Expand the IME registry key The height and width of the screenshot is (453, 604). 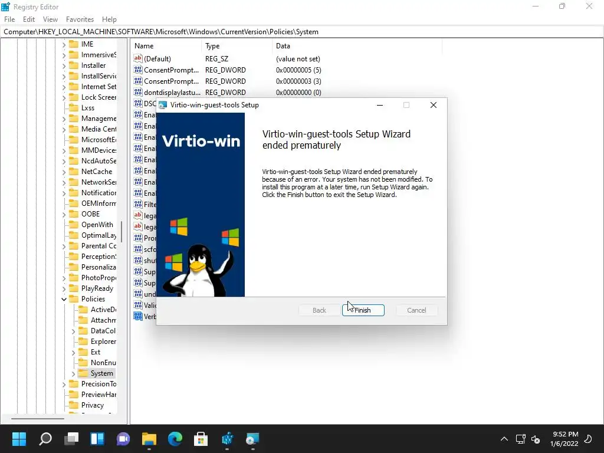pos(64,45)
